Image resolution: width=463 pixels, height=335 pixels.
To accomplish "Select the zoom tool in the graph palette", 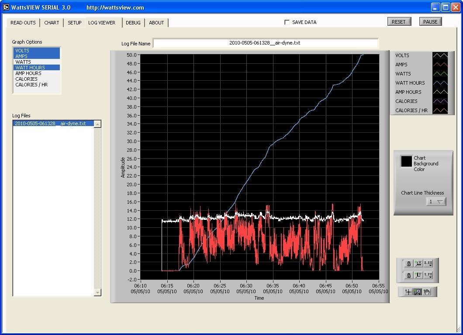I will (x=418, y=291).
